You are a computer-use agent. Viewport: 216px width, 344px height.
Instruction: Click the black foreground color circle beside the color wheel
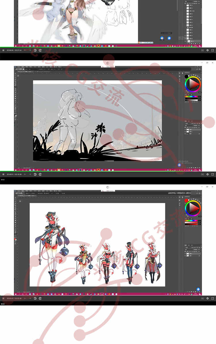[x=187, y=77]
